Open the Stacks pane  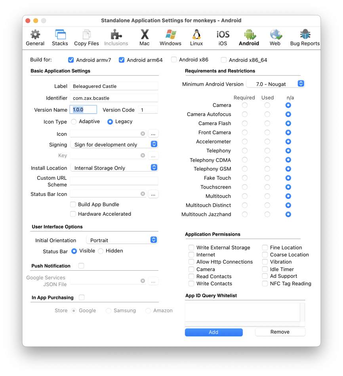(x=60, y=38)
